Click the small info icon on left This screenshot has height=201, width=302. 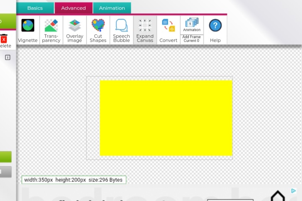point(8,57)
